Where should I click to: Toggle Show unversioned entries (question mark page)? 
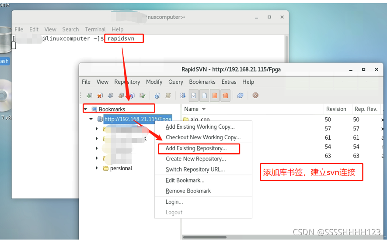click(194, 96)
